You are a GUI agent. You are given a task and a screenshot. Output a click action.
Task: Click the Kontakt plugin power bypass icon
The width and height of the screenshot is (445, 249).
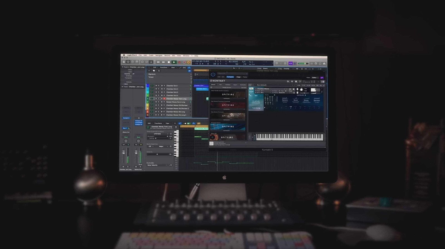pyautogui.click(x=213, y=74)
